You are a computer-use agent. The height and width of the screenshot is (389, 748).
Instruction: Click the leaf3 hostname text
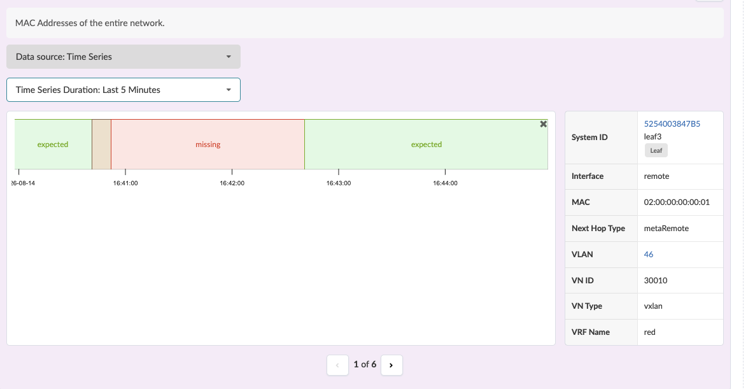(x=653, y=136)
